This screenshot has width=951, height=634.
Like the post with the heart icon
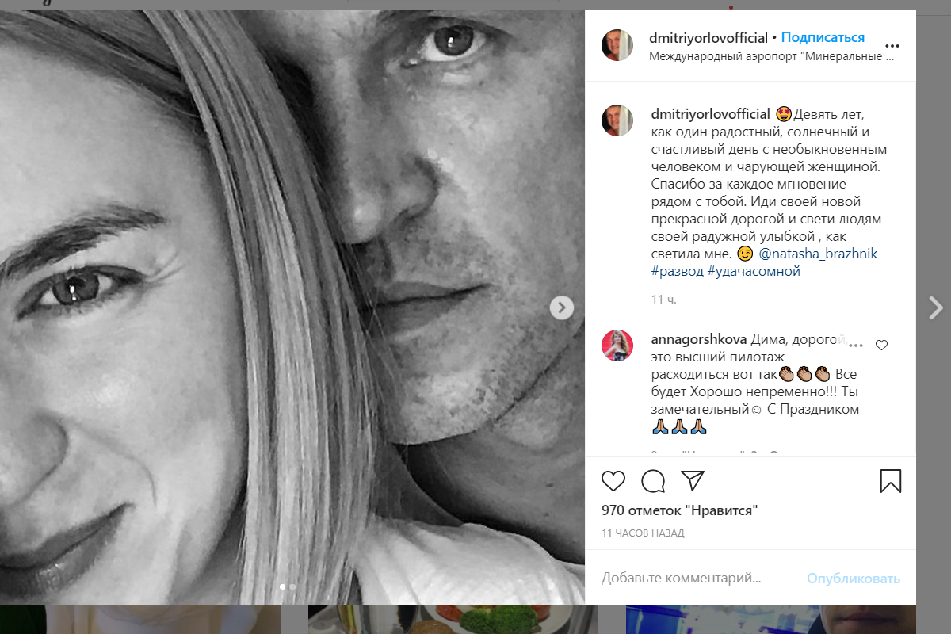[x=613, y=481]
